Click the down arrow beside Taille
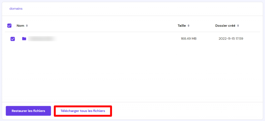This screenshot has width=265, height=121. (x=188, y=27)
